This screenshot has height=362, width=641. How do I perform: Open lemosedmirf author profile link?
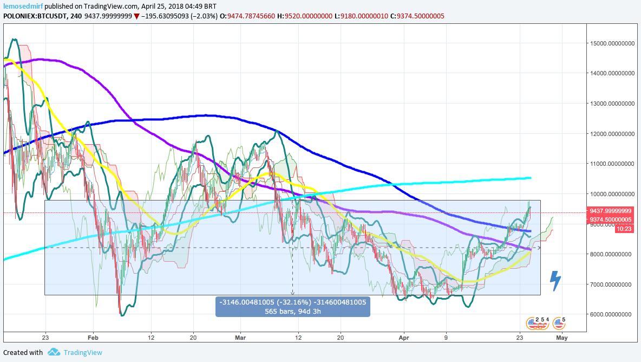(x=23, y=7)
